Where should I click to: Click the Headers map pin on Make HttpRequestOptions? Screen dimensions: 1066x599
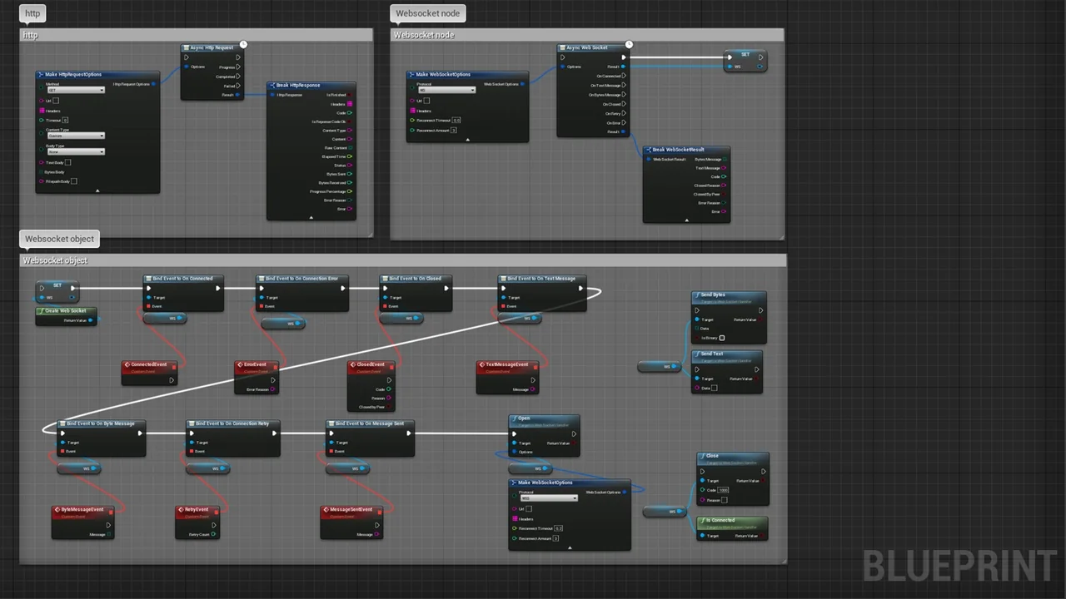click(x=42, y=111)
